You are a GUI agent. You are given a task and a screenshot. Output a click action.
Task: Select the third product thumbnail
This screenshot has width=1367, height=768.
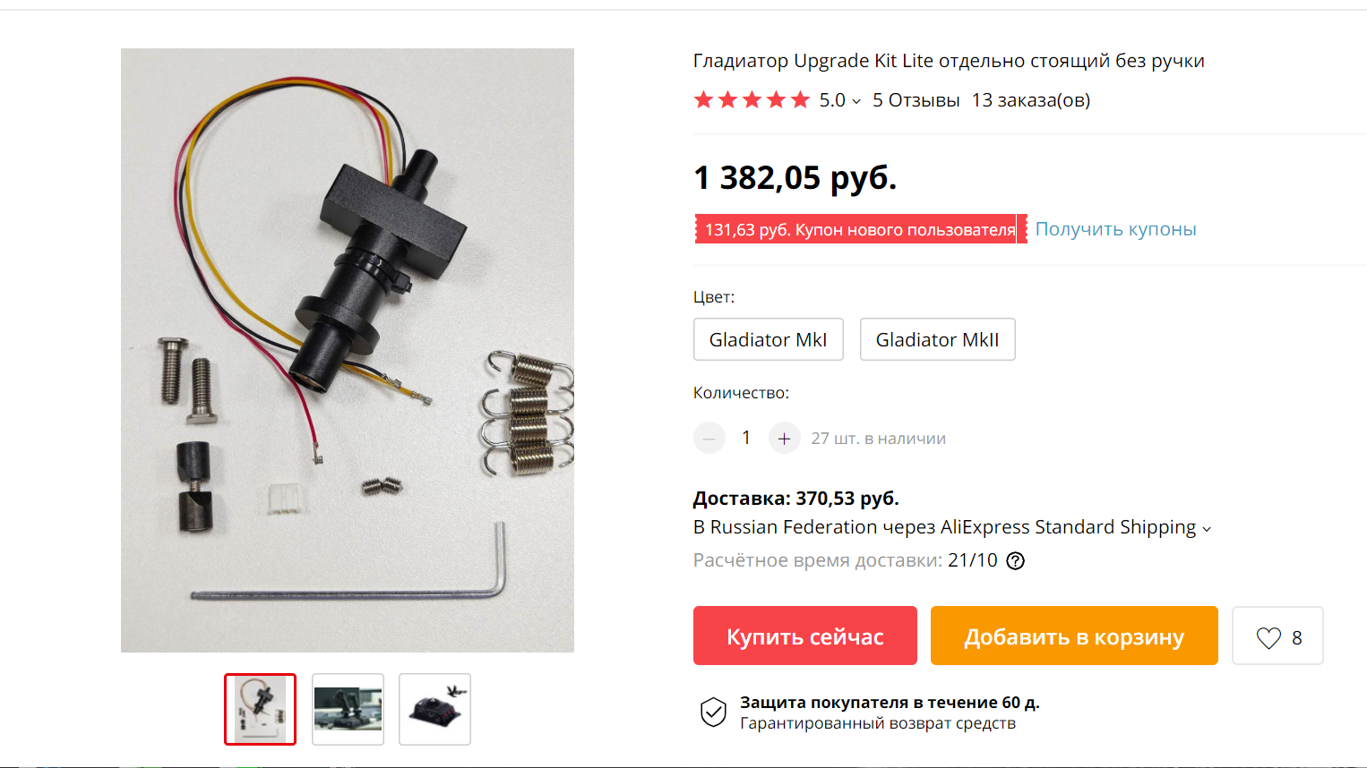tap(434, 709)
